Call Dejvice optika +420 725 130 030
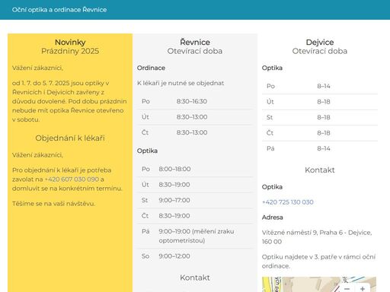The width and height of the screenshot is (390, 292). tap(288, 202)
